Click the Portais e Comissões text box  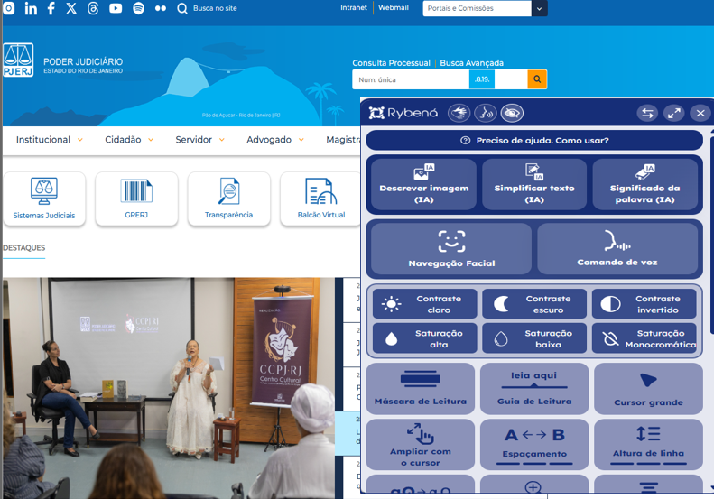click(477, 8)
